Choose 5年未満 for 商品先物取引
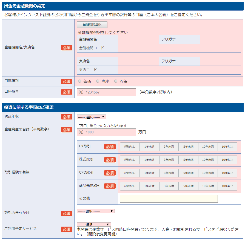245x240 pixels. pos(189,186)
